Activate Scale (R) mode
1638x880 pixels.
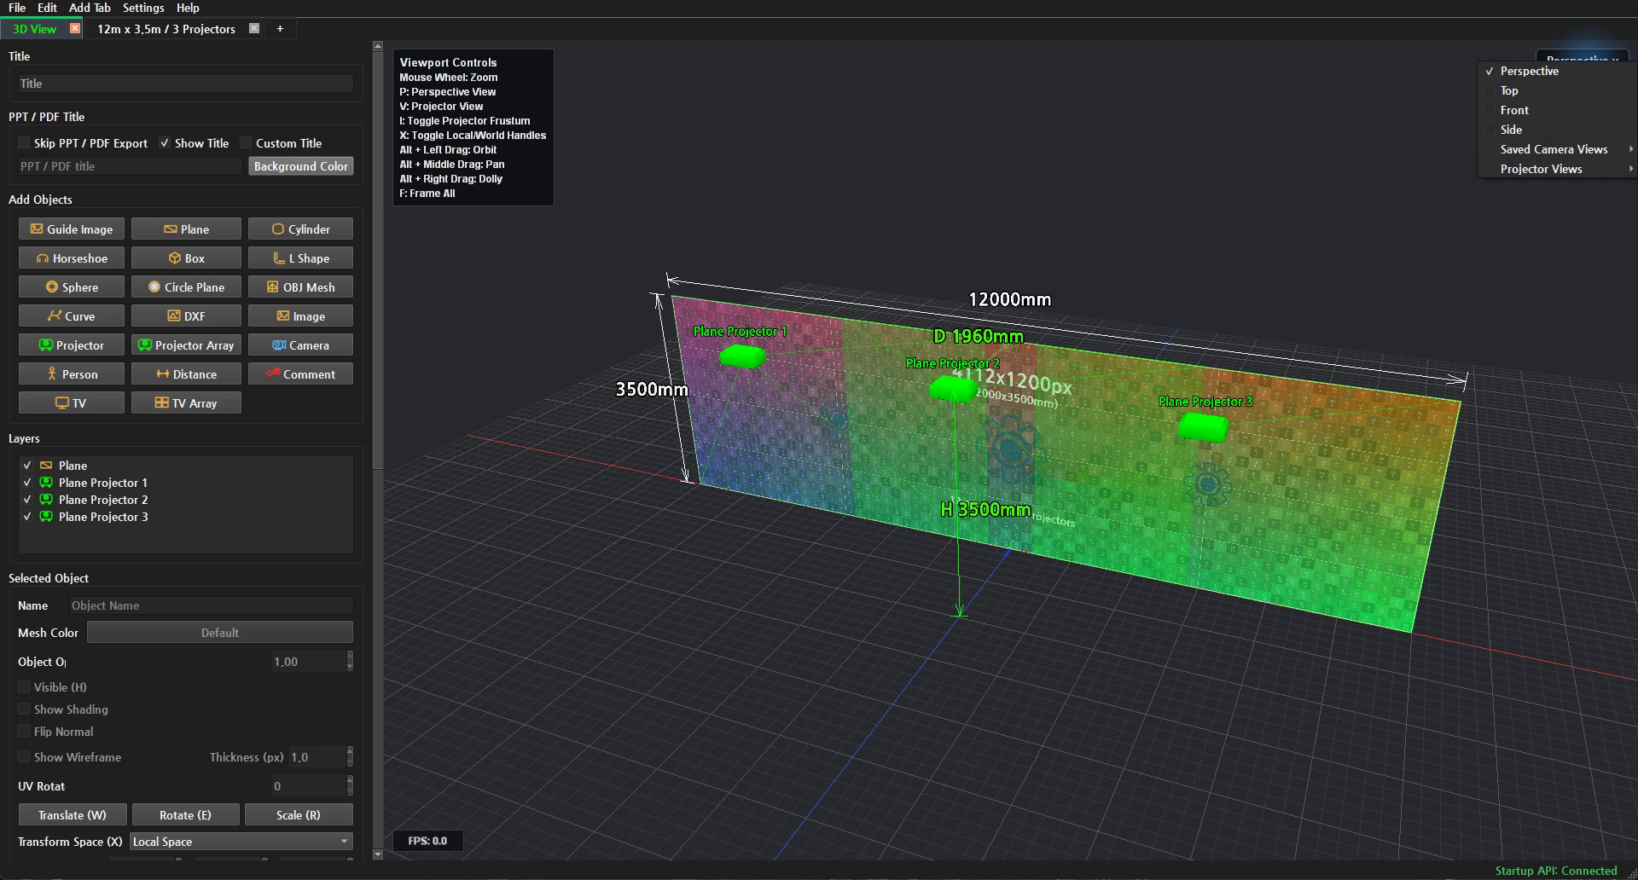[x=299, y=815]
